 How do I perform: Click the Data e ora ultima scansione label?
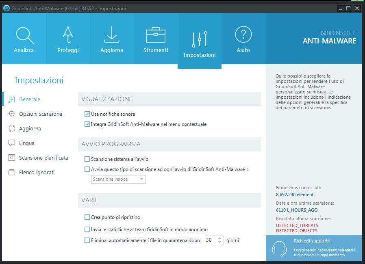point(305,203)
